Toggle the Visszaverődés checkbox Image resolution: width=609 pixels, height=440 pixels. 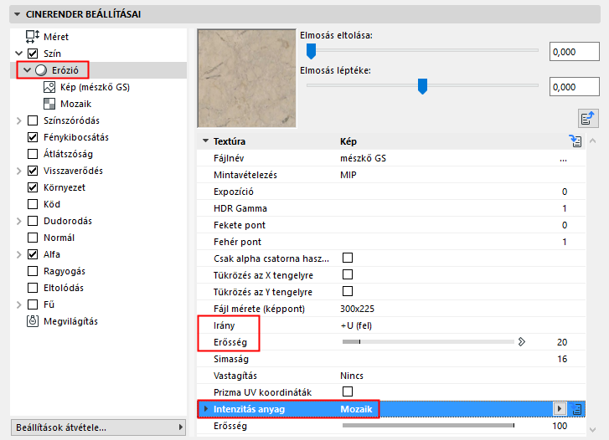[33, 171]
